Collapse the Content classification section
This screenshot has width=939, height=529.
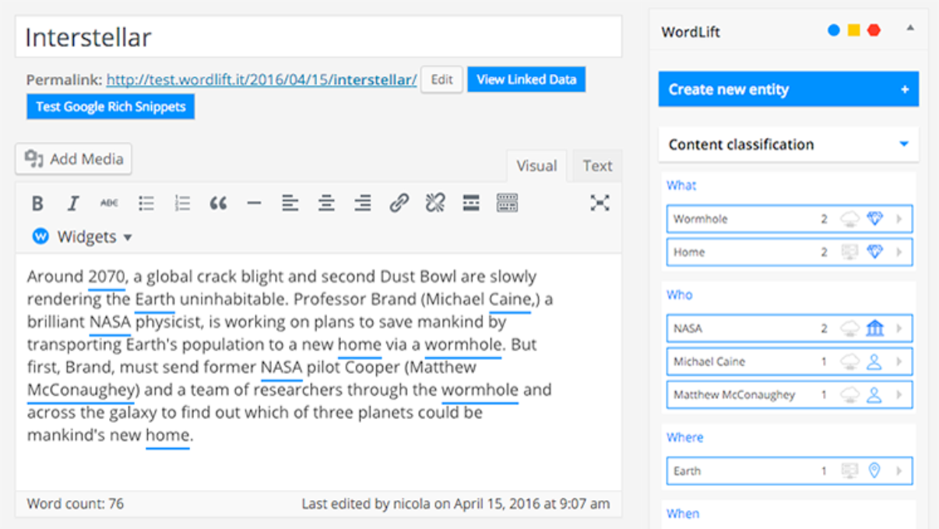pyautogui.click(x=904, y=144)
